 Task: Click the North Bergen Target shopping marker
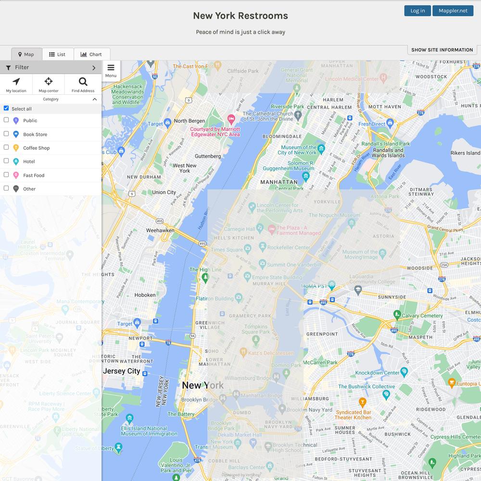click(x=167, y=123)
